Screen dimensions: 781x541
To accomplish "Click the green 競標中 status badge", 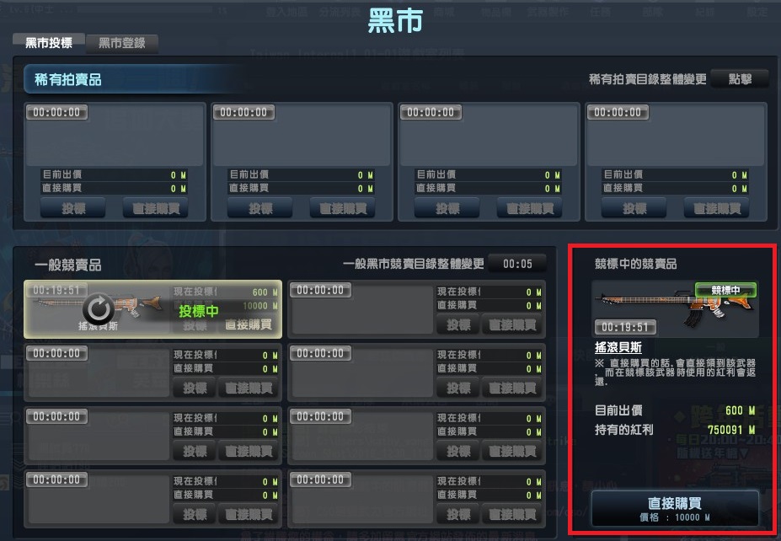I will click(x=725, y=290).
